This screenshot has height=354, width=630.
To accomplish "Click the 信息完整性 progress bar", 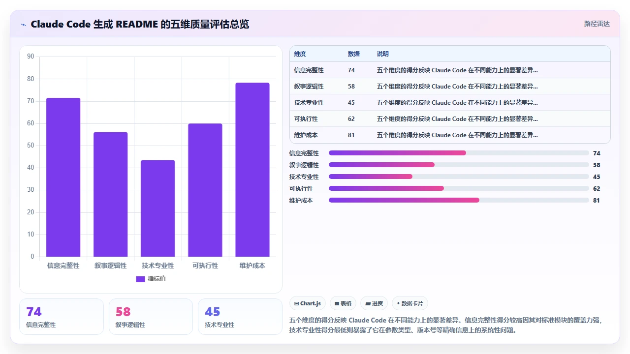I will click(459, 153).
